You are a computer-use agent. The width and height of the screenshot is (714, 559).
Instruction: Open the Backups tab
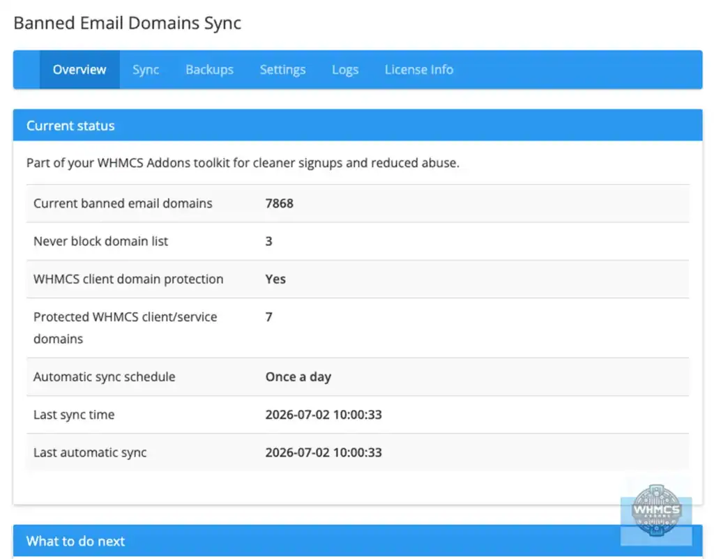(209, 70)
